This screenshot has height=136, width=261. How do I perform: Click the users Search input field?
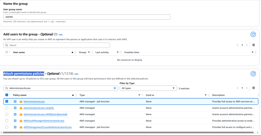pyautogui.click(x=57, y=45)
